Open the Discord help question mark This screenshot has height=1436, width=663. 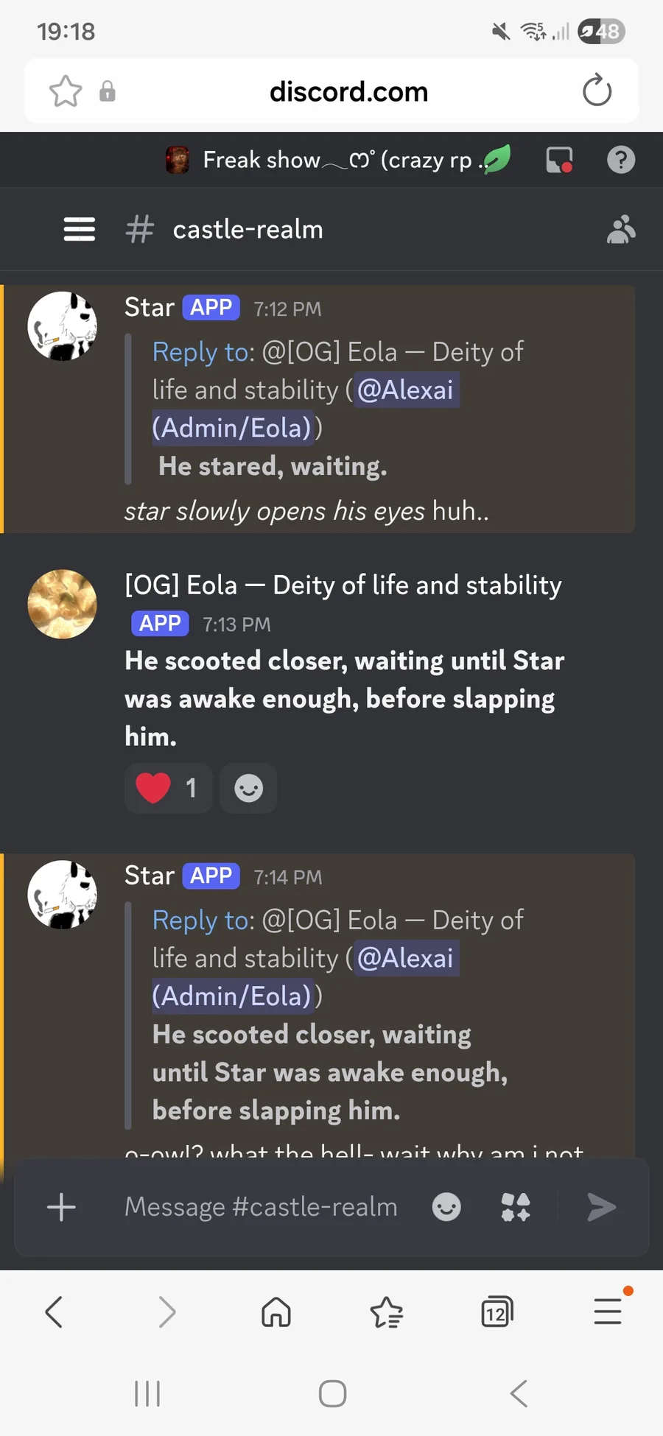[621, 160]
